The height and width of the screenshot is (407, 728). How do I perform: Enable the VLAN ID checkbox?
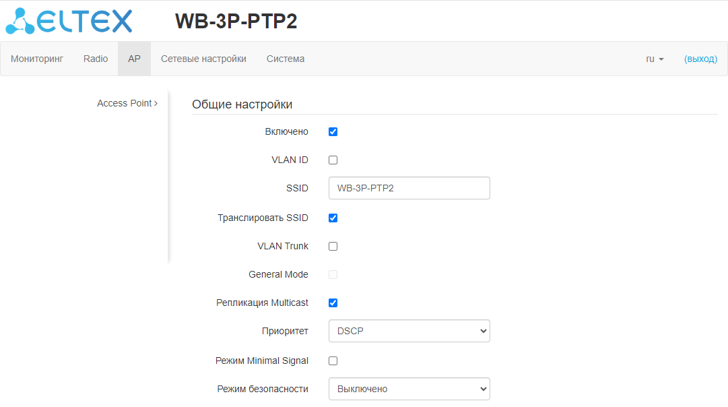click(x=333, y=160)
